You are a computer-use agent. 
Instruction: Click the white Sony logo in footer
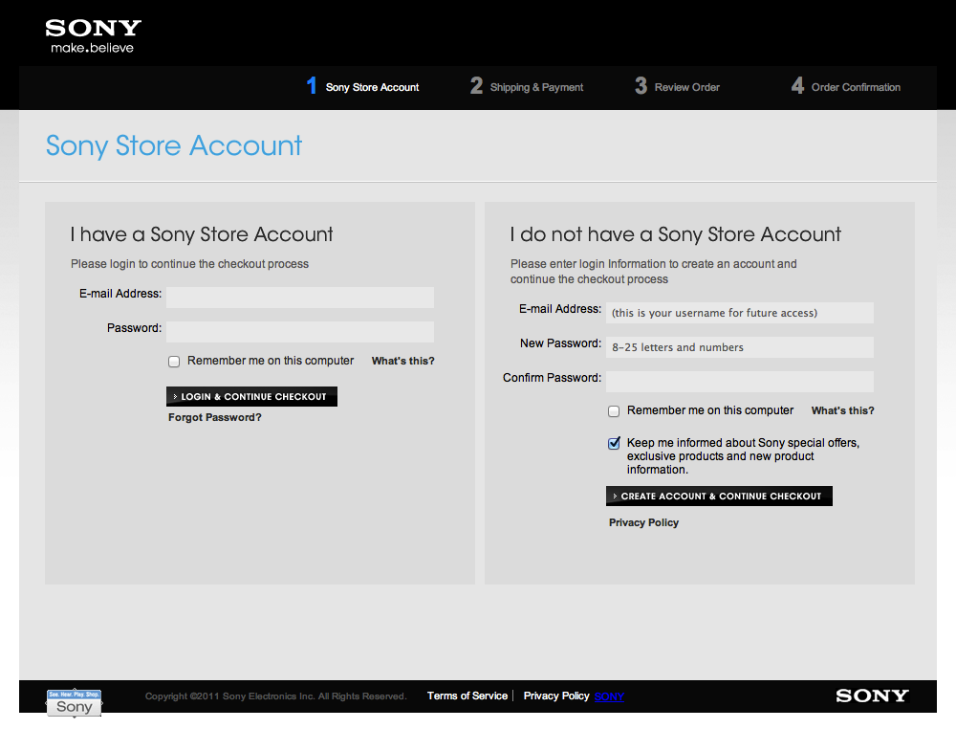click(x=871, y=696)
